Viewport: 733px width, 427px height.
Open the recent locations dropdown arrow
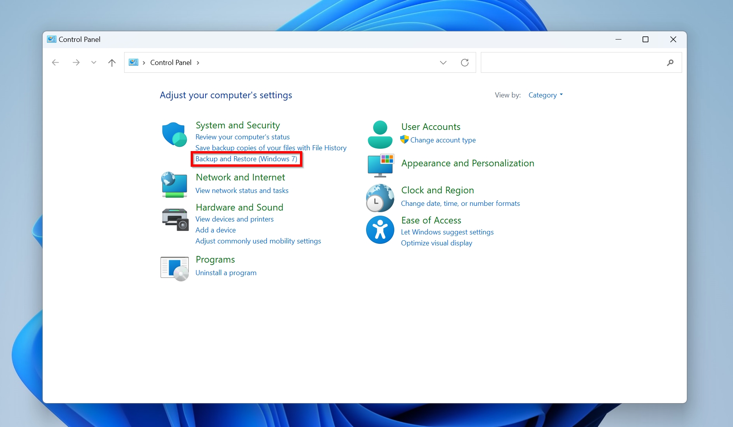pos(94,63)
